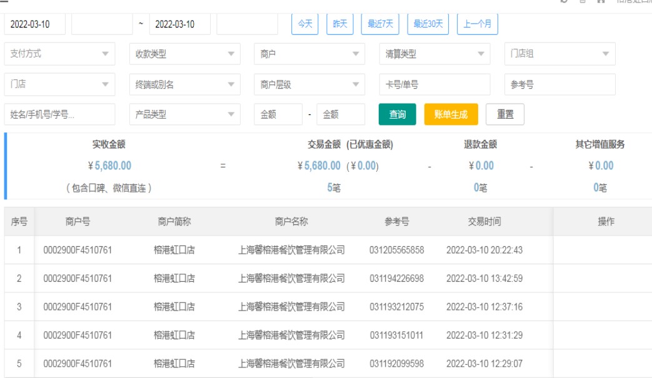Pick the 最近30天 date filter
Image resolution: width=652 pixels, height=378 pixels.
tap(428, 24)
